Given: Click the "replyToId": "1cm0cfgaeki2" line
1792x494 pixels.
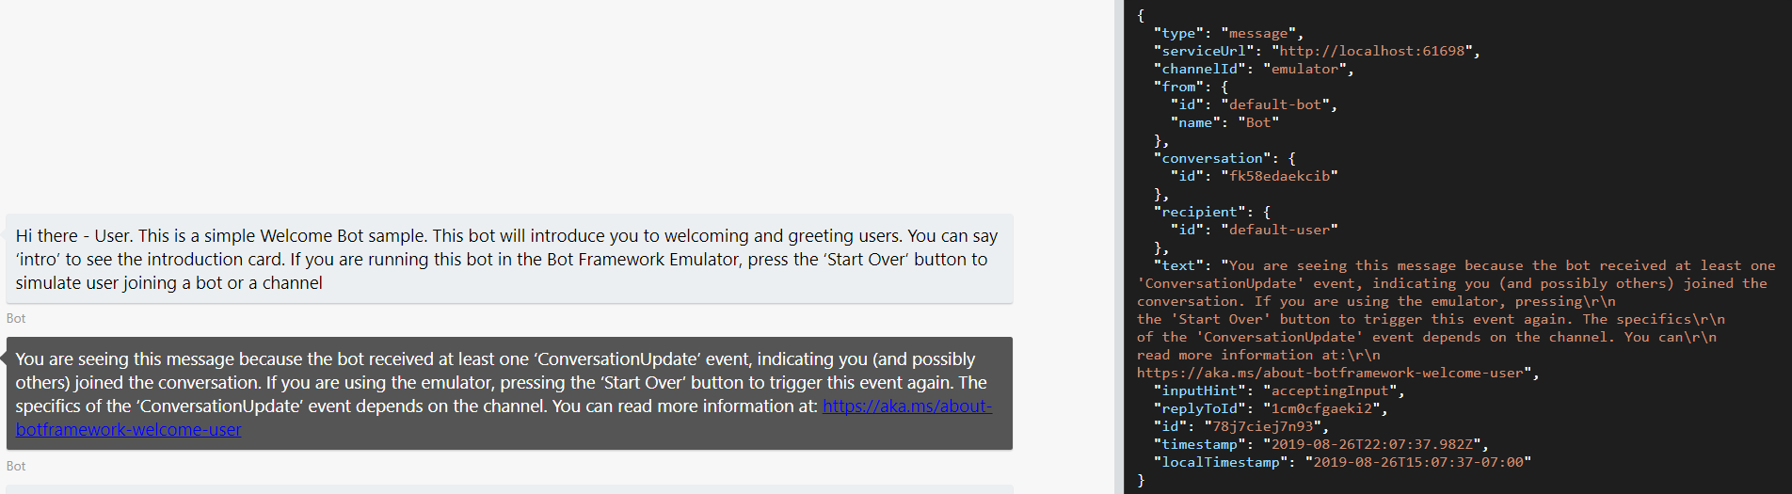Looking at the screenshot, I should 1271,408.
